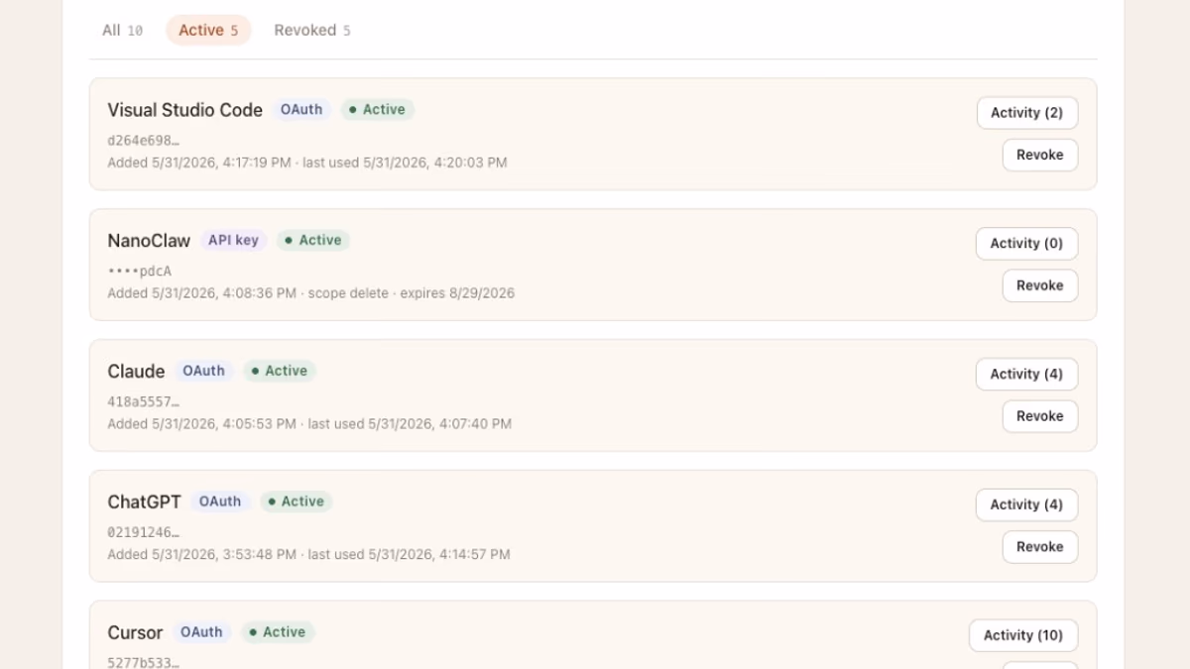This screenshot has width=1190, height=669.
Task: Click the OAuth badge beside Cursor
Action: (202, 633)
